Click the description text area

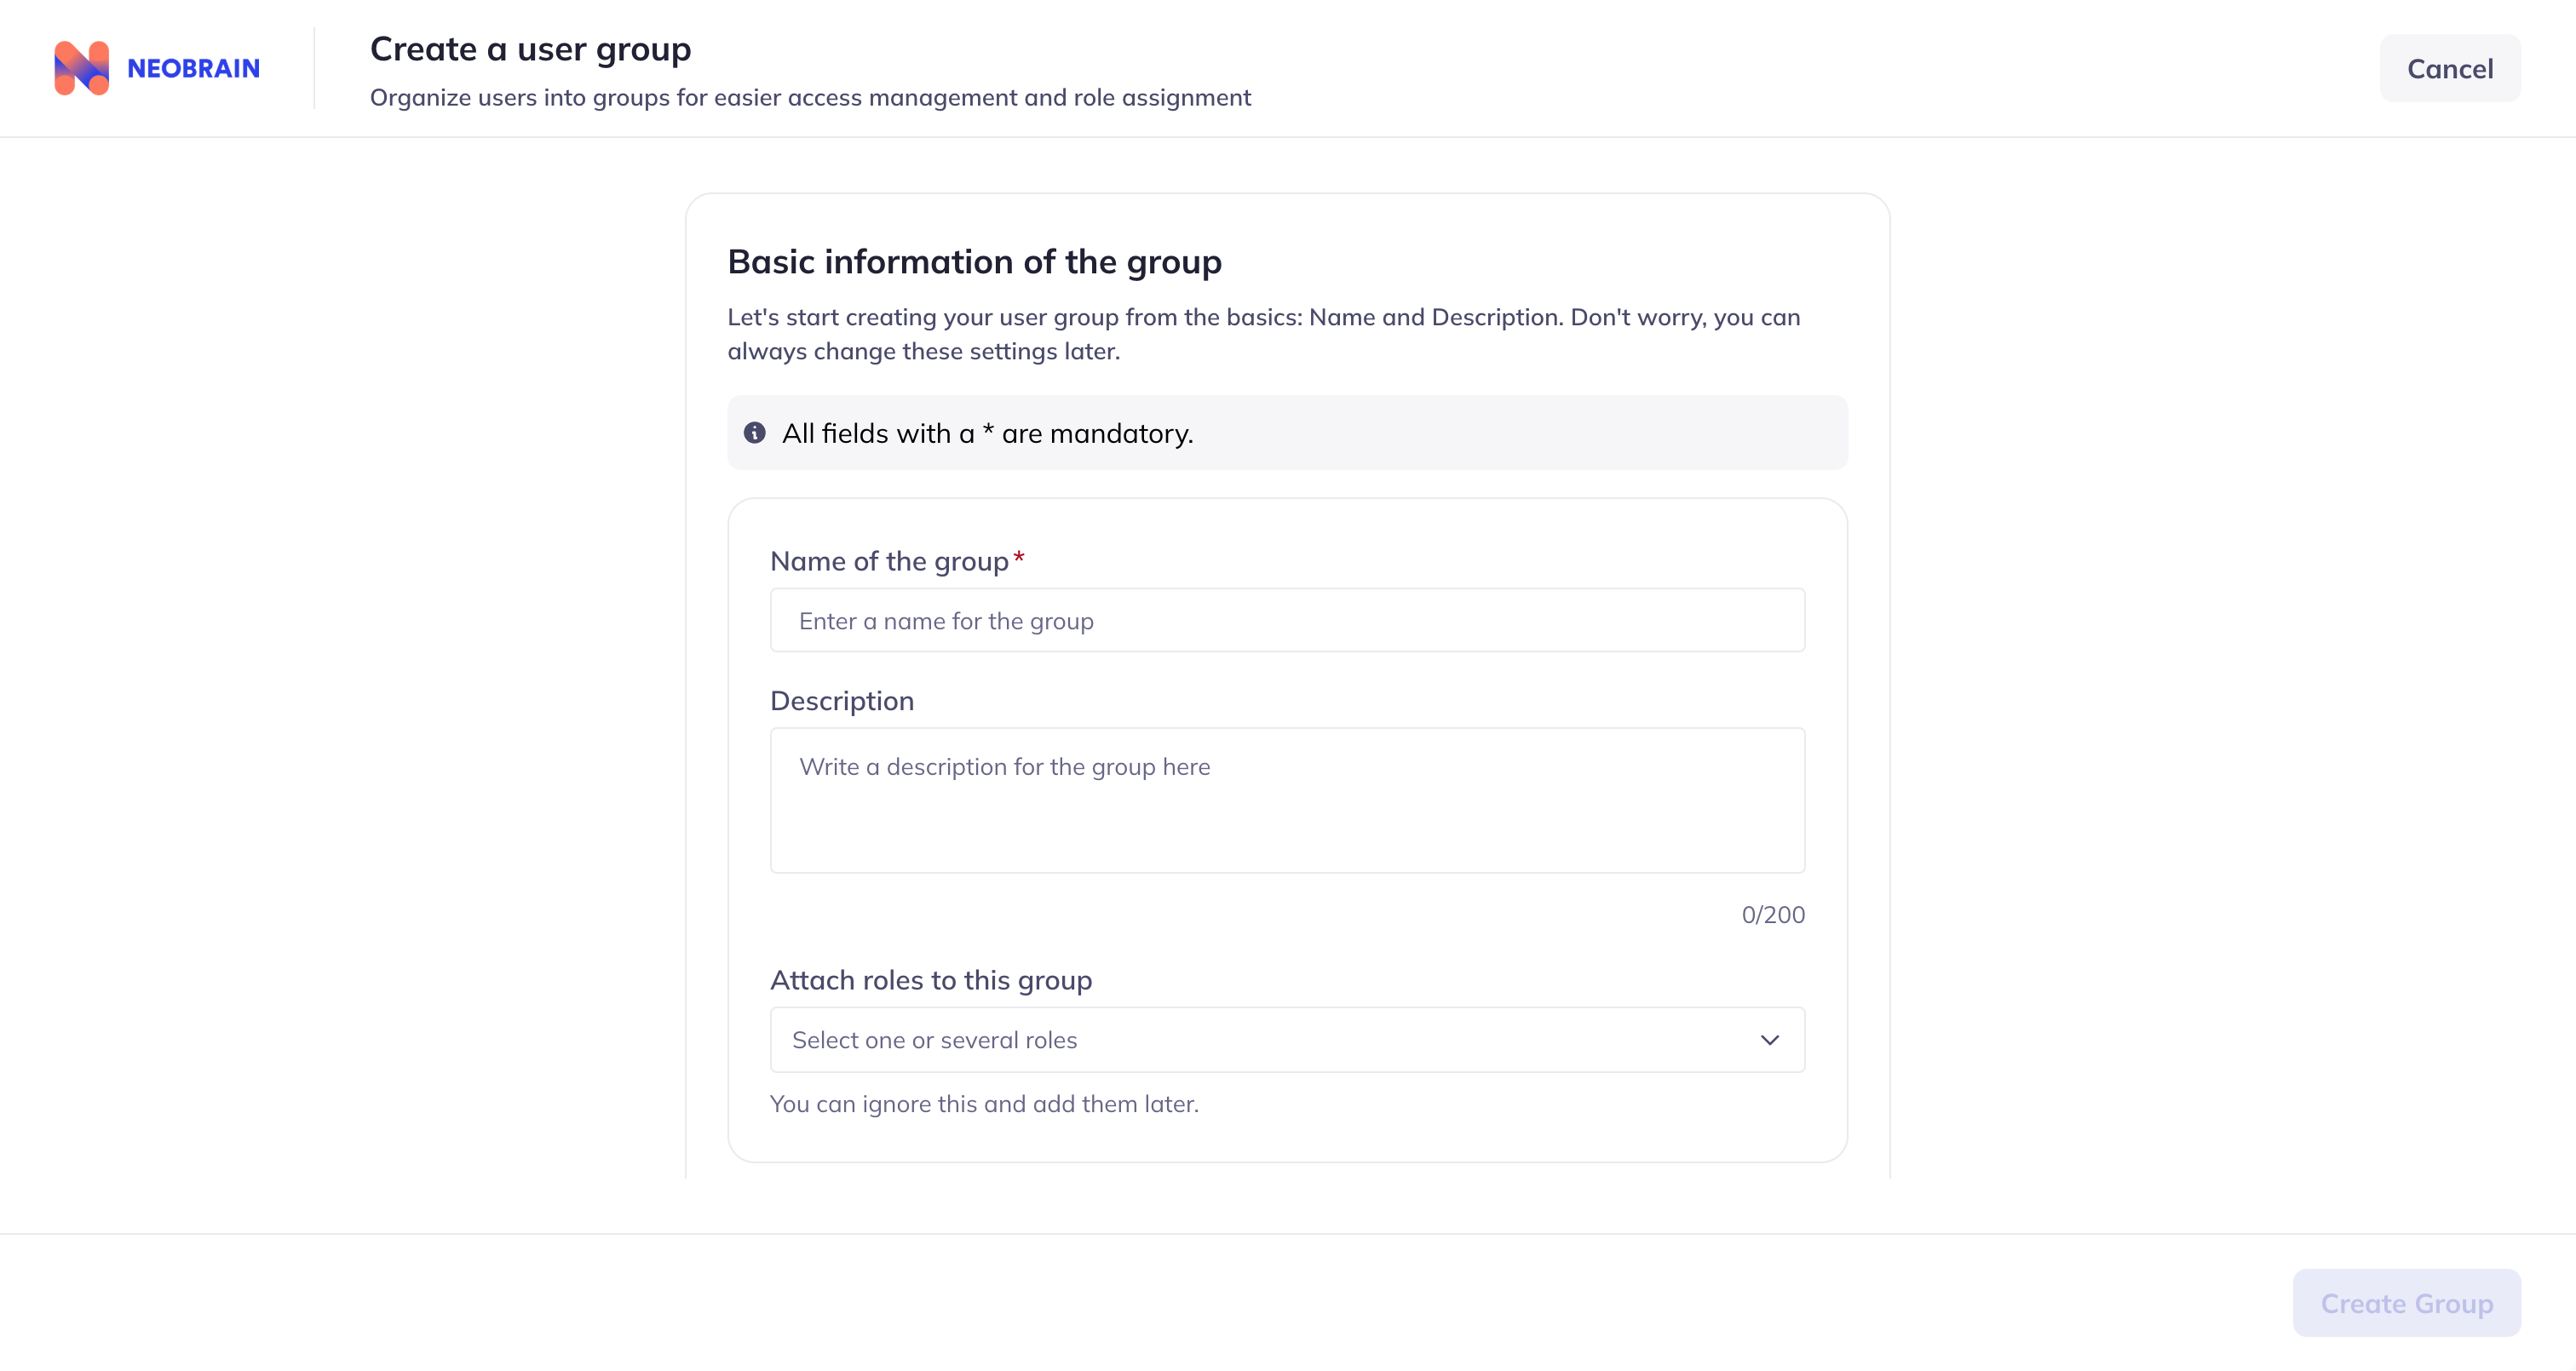tap(1287, 800)
